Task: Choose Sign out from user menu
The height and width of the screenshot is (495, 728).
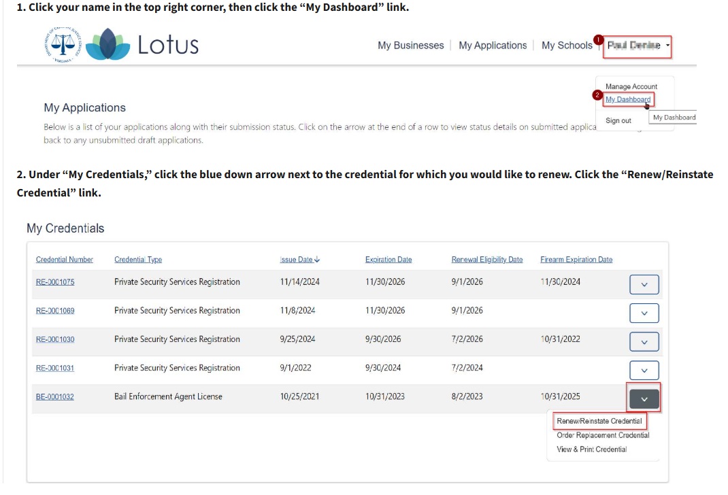Action: [x=618, y=120]
